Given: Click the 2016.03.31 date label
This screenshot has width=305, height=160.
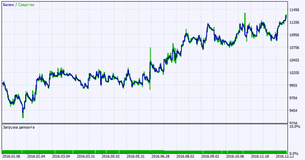Looking at the screenshot, I should click(86, 156).
